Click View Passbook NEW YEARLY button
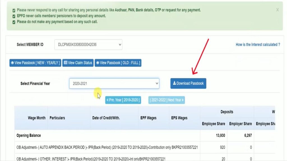 35,63
